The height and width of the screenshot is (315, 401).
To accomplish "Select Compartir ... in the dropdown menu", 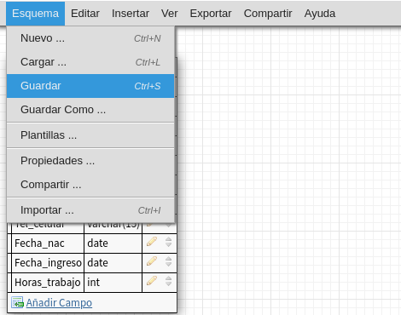I will (90, 185).
